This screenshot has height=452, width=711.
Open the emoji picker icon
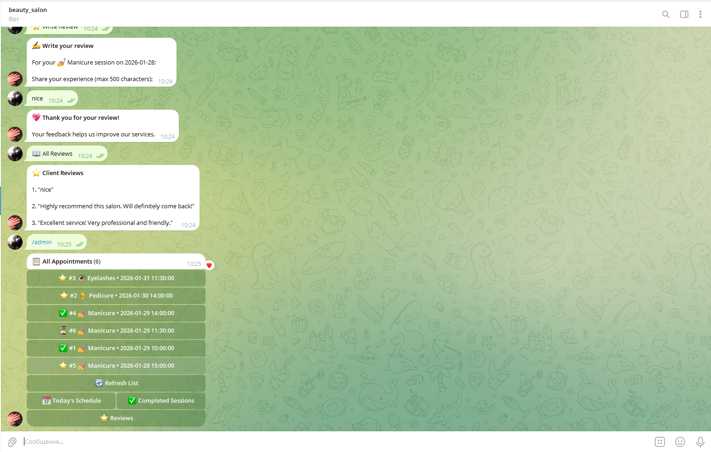coord(680,441)
